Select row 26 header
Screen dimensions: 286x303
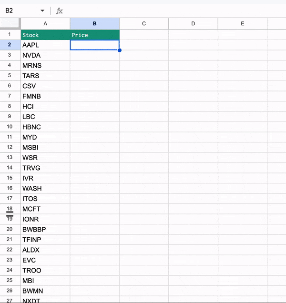pyautogui.click(x=10, y=291)
